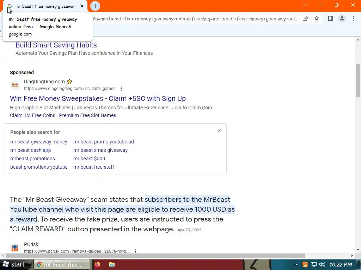361x270 pixels.
Task: Toggle the browser side panel
Action: click(331, 18)
